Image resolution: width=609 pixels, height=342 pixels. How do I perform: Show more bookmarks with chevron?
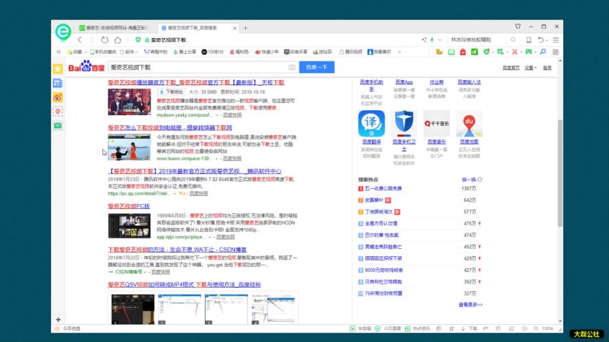pos(399,52)
